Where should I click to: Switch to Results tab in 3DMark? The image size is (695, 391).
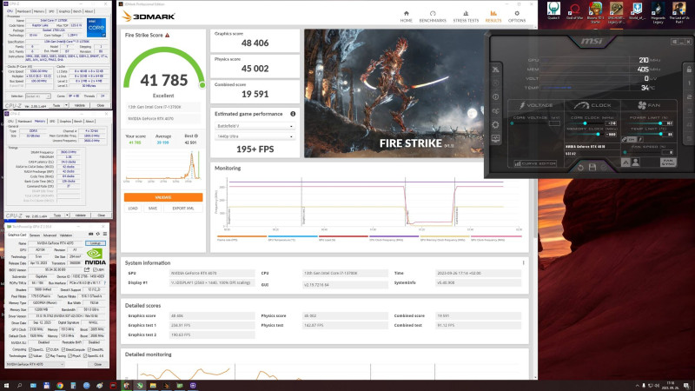(493, 17)
